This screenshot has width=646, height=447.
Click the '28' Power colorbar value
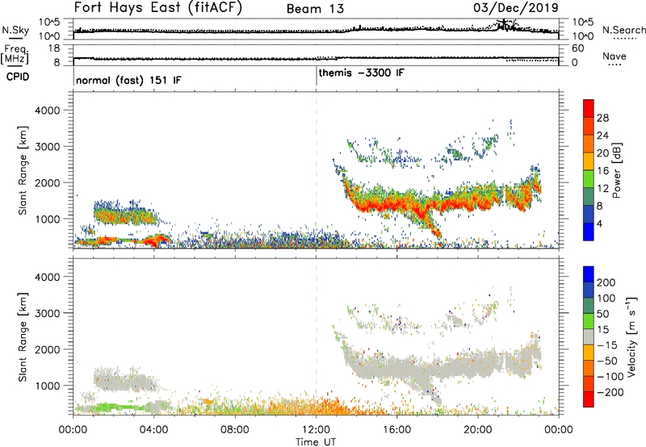coord(602,118)
